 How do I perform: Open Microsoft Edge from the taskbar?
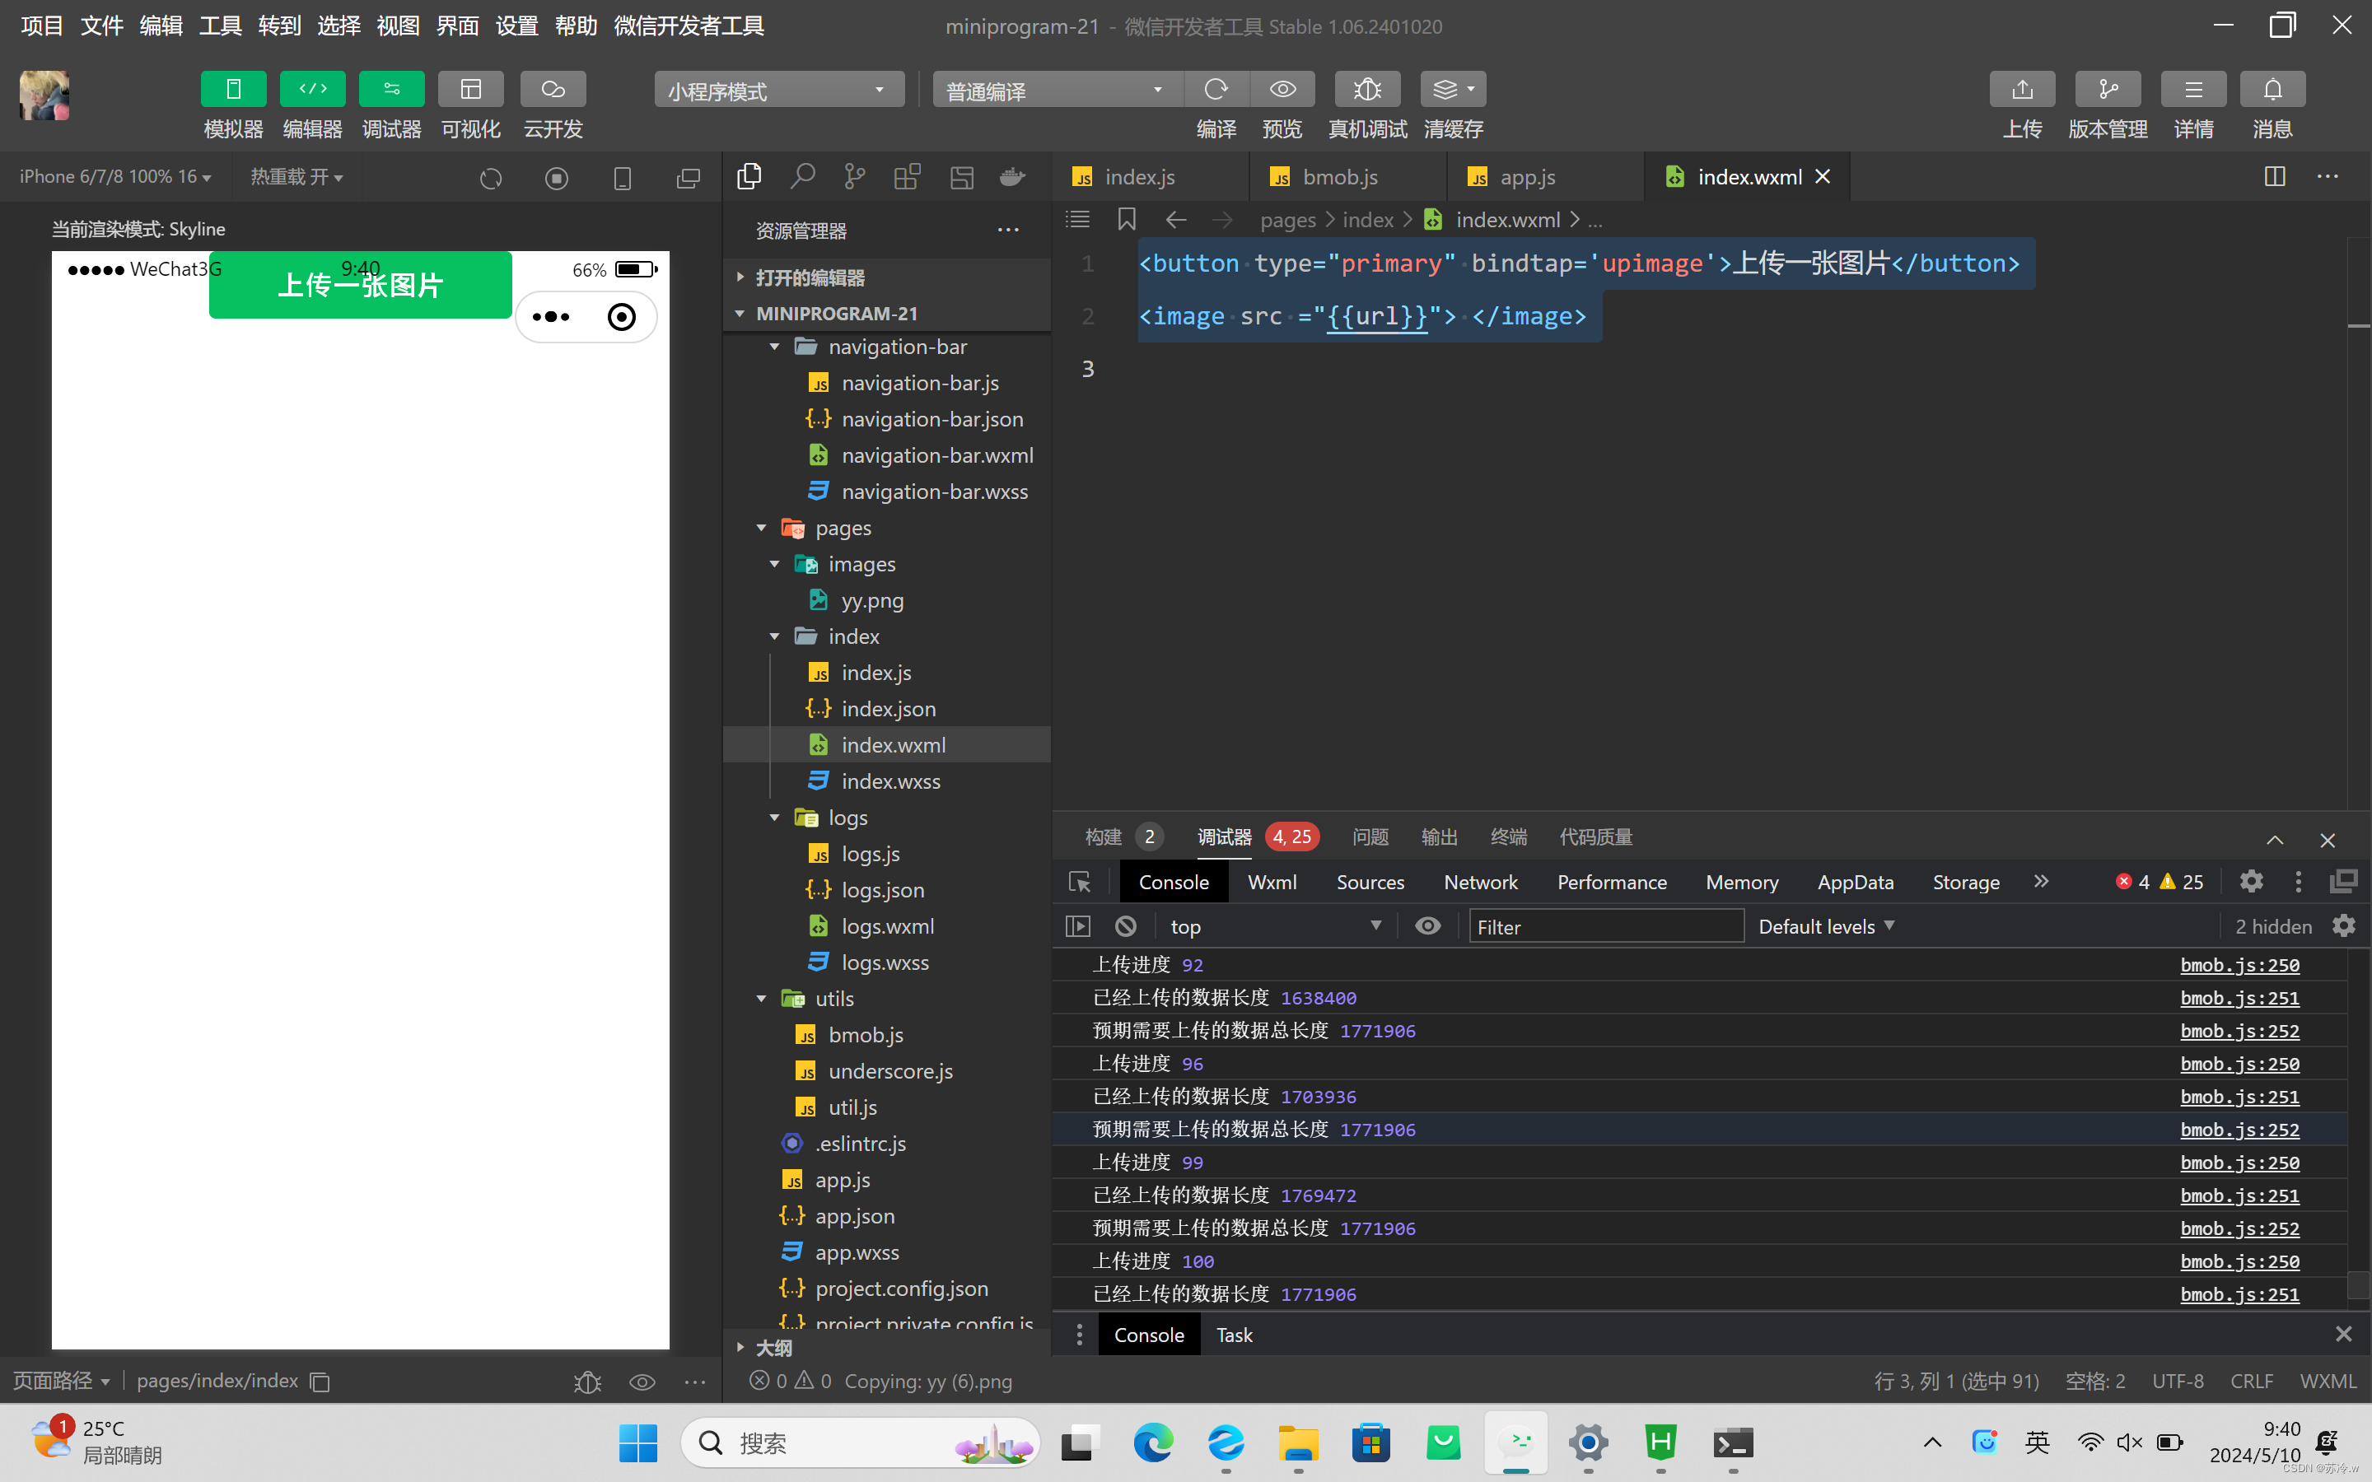(x=1153, y=1442)
